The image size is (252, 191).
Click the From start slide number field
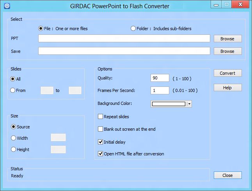coord(47,90)
